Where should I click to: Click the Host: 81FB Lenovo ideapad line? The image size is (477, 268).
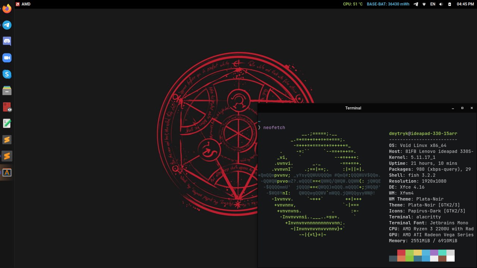[x=431, y=151]
